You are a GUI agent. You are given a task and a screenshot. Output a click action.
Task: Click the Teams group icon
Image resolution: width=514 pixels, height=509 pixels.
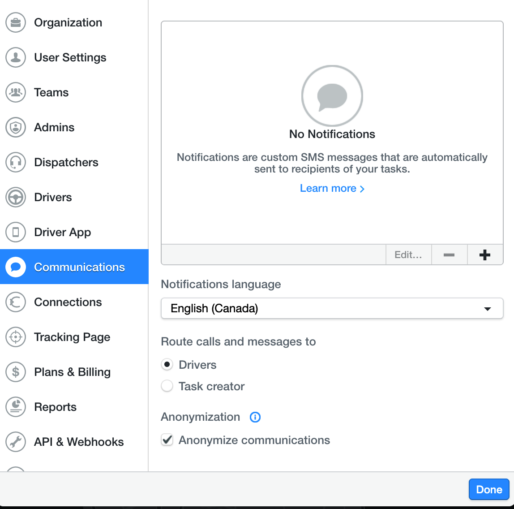click(15, 92)
